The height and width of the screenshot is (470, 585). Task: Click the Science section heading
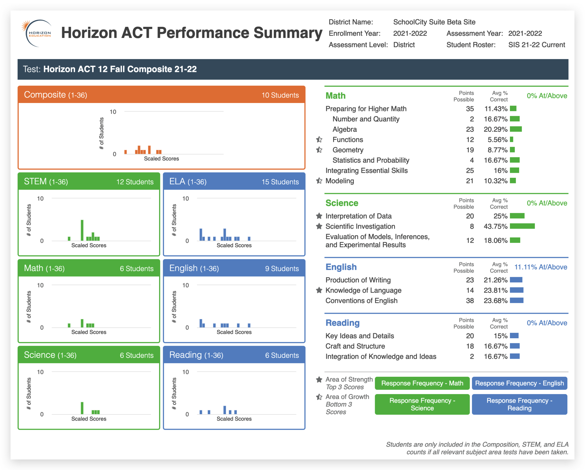(x=342, y=203)
